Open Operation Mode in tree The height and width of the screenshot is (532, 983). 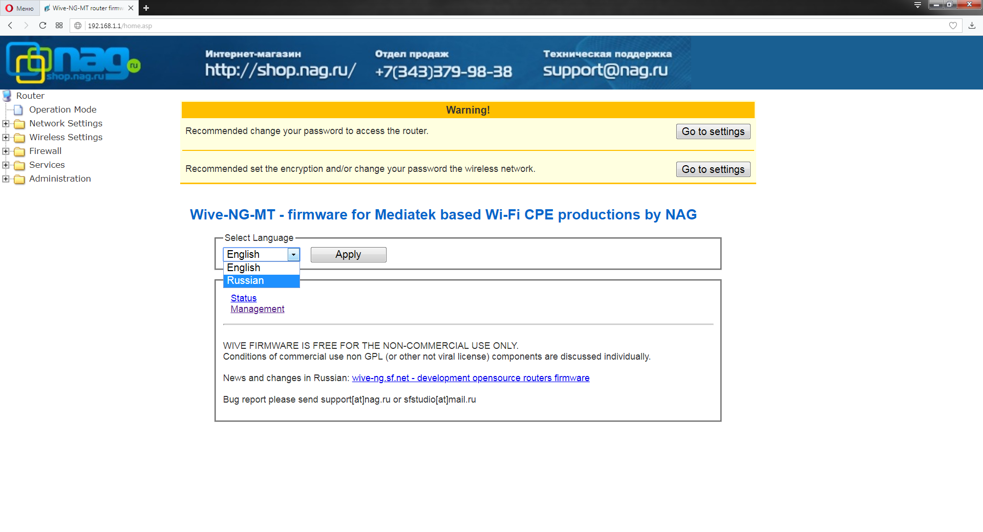[62, 109]
